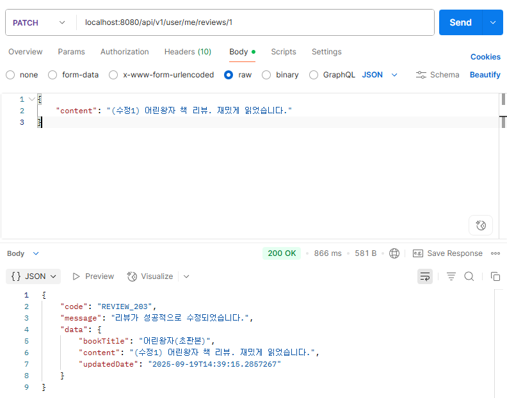The height and width of the screenshot is (398, 507).
Task: Click the request URL input field
Action: [255, 22]
